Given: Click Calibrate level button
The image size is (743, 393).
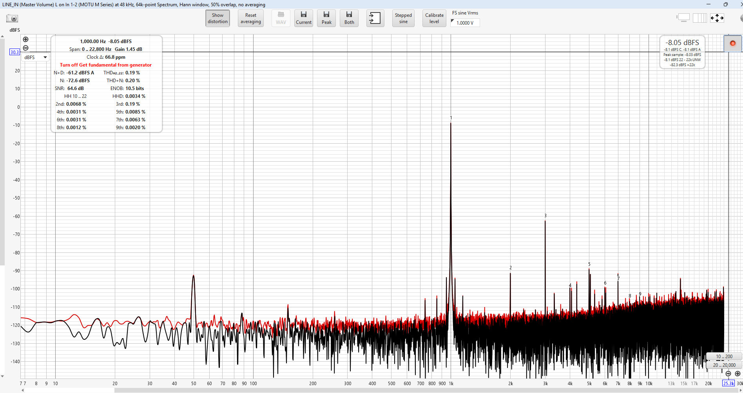Looking at the screenshot, I should [x=434, y=18].
